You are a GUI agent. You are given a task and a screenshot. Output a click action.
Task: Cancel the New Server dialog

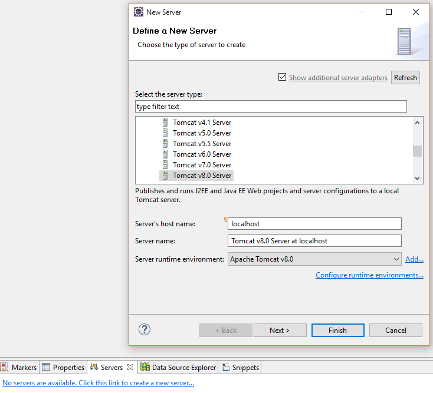pos(396,330)
